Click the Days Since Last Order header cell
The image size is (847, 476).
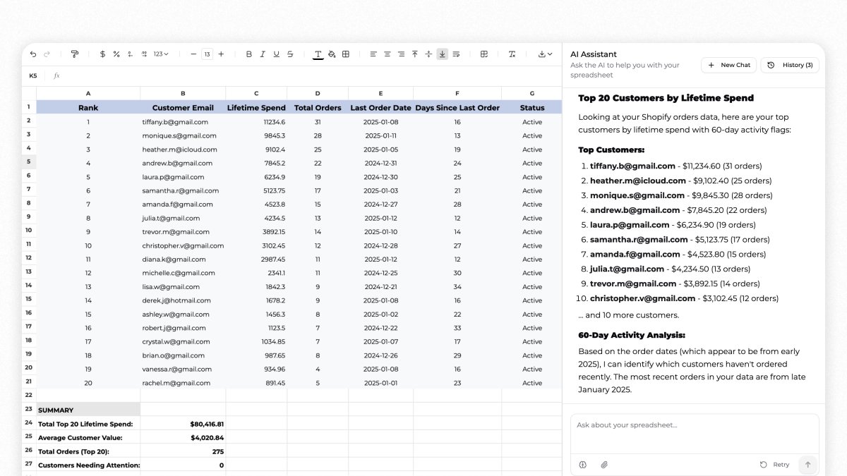tap(457, 108)
